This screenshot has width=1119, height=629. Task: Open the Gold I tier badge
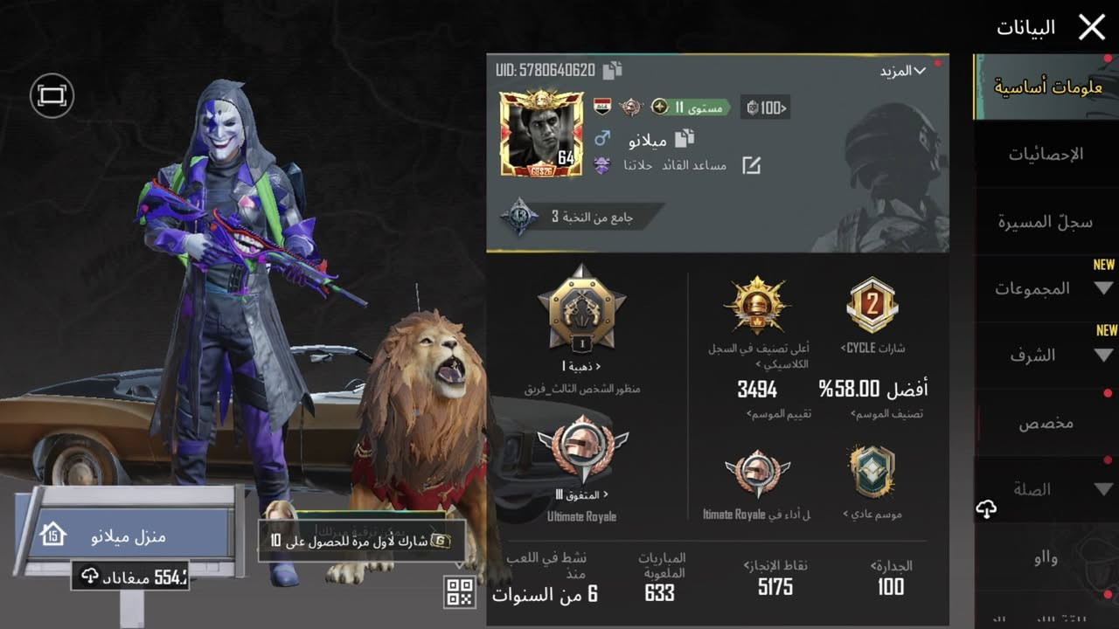(x=581, y=310)
